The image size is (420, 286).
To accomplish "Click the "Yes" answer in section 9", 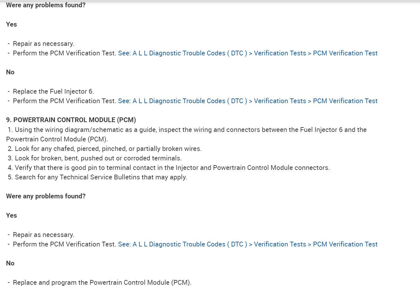I will click(11, 215).
